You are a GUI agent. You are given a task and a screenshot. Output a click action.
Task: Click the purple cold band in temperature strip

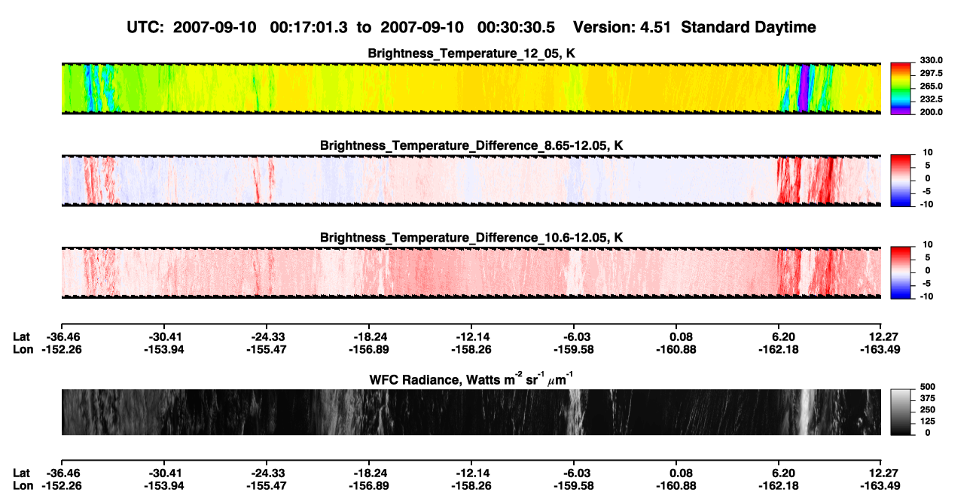point(804,88)
